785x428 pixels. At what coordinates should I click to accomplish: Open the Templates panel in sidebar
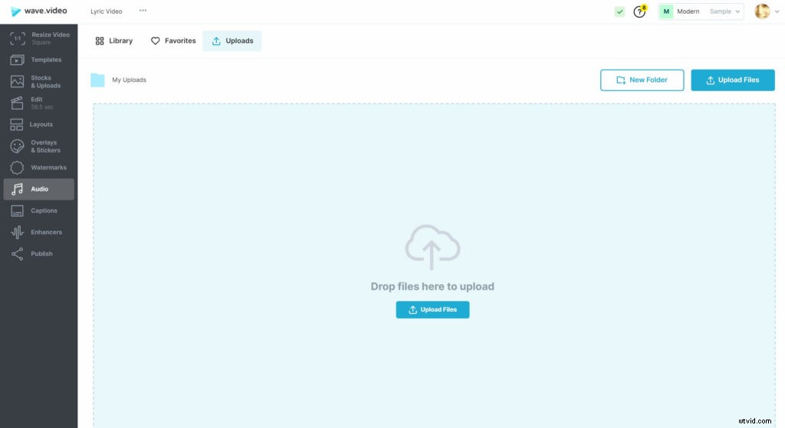point(38,60)
